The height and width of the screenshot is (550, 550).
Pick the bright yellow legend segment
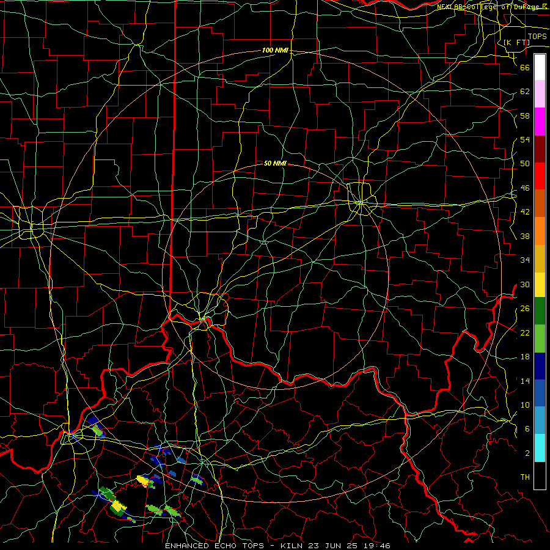[540, 284]
